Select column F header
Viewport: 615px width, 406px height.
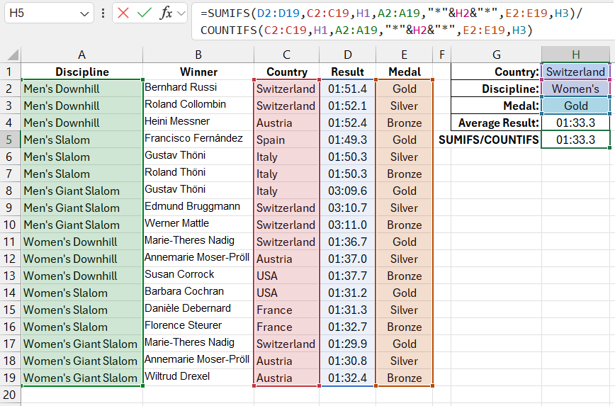point(442,55)
